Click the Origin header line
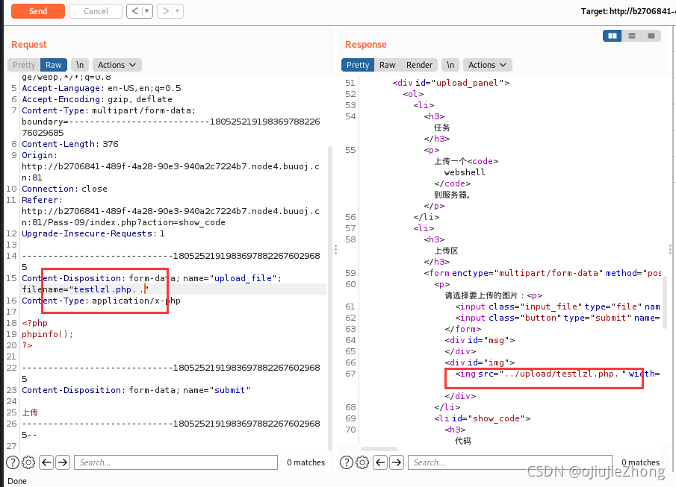Viewport: 676px width, 487px height. pos(171,166)
